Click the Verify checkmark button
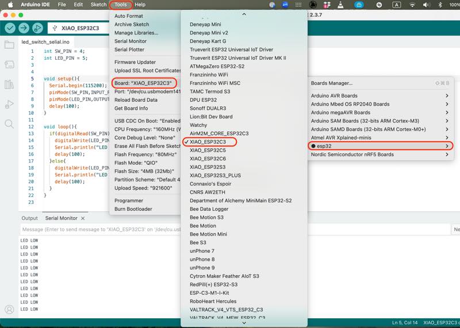The width and height of the screenshot is (460, 328). point(10,28)
